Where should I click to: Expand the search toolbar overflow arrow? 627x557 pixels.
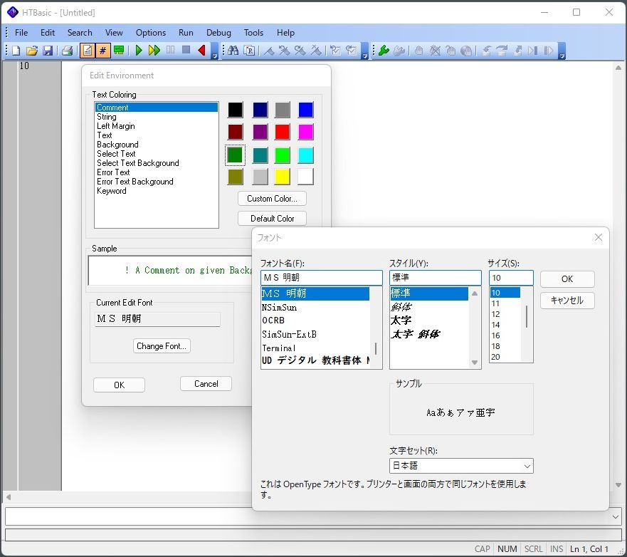pos(364,51)
